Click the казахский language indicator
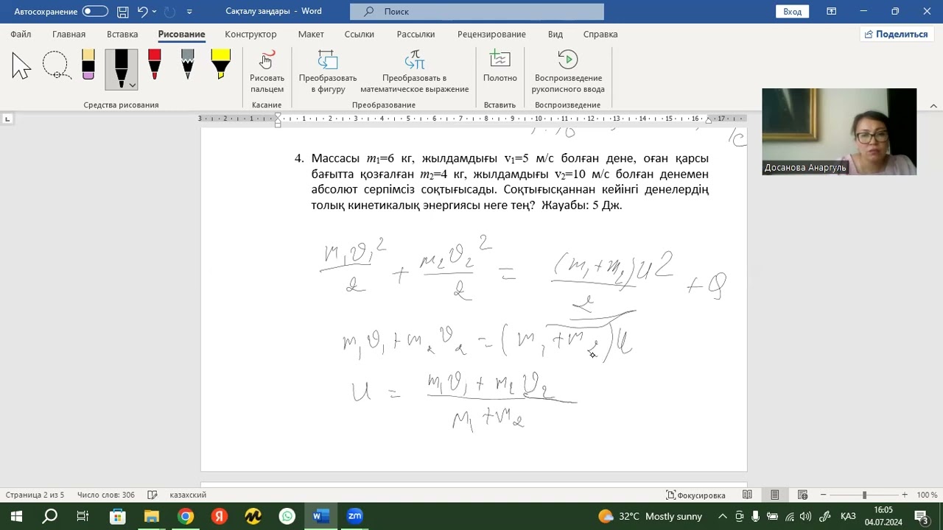The image size is (943, 530). 188,495
